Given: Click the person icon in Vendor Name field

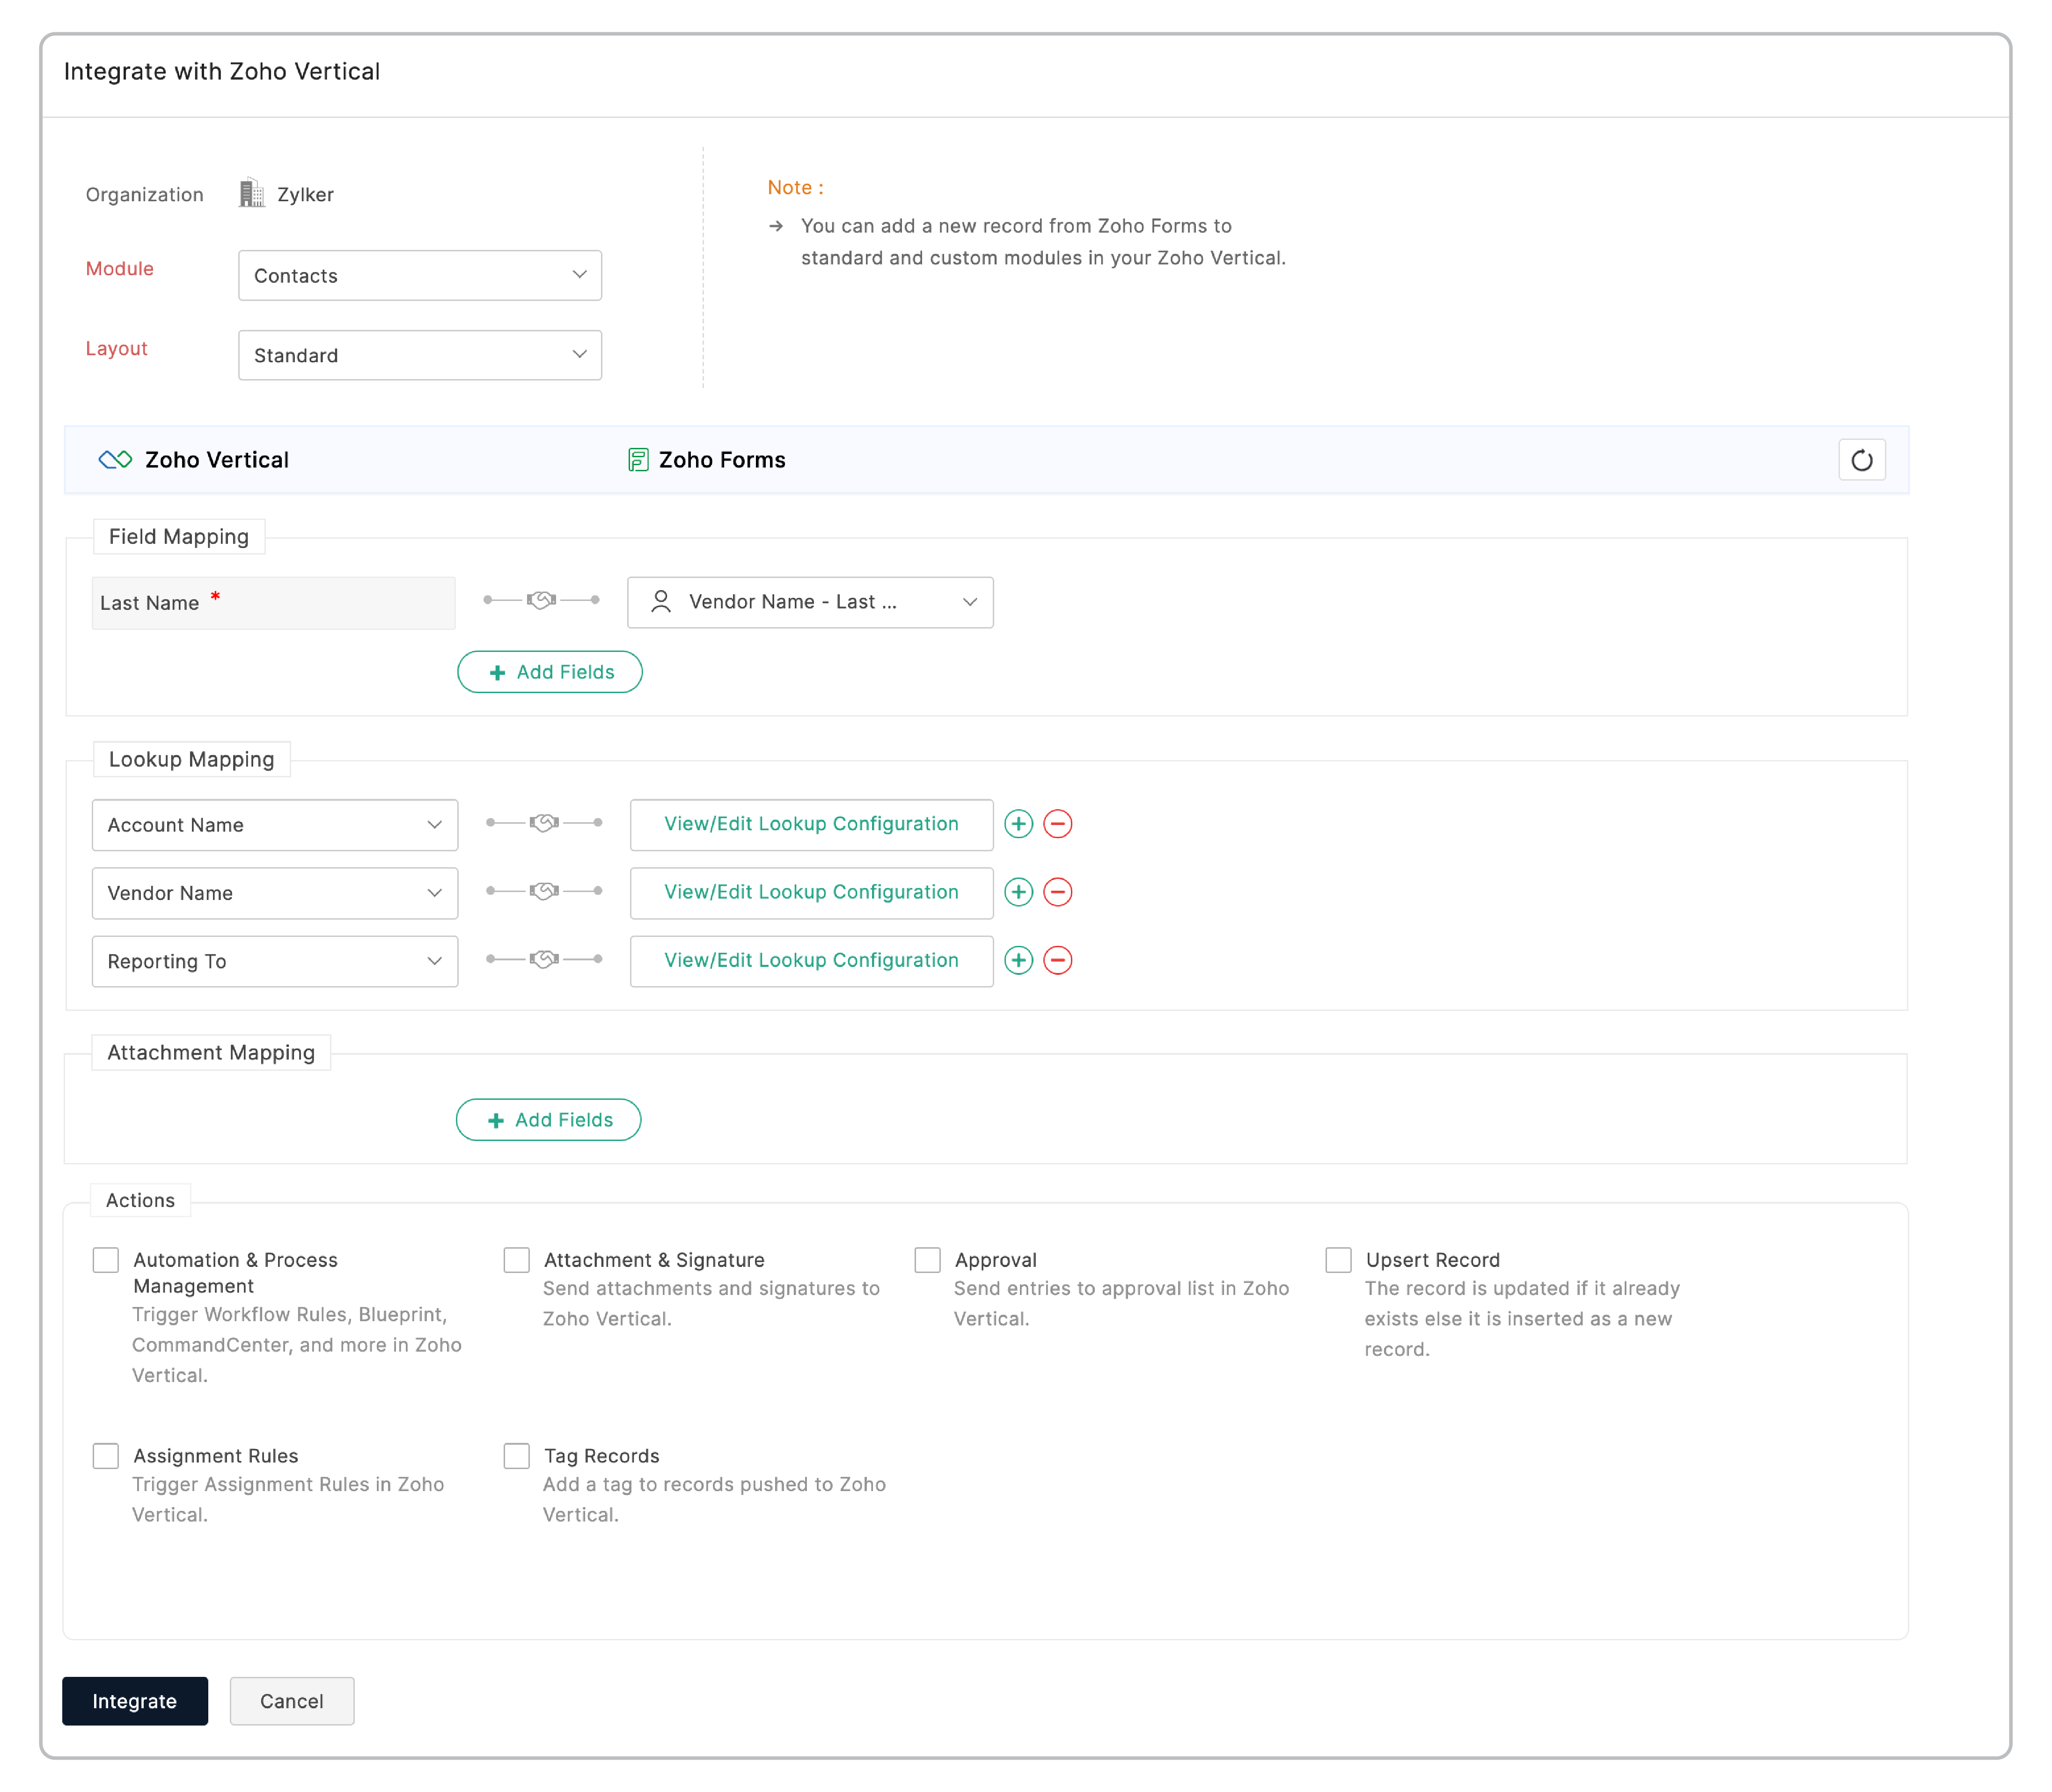Looking at the screenshot, I should 660,602.
